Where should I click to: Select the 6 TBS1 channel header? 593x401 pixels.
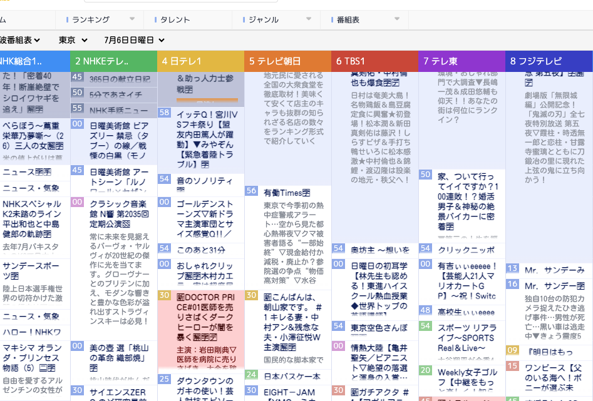374,61
